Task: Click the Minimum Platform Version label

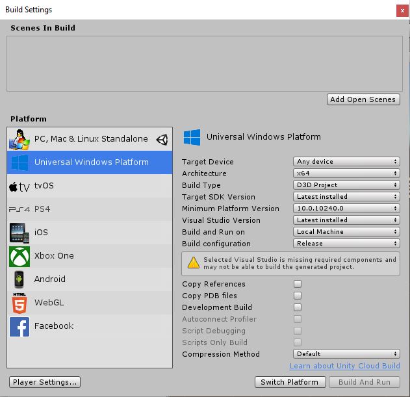Action: 231,209
